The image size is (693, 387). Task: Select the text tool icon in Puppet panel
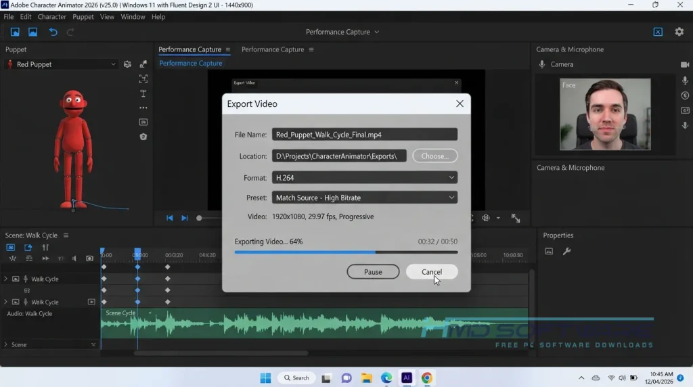click(143, 93)
